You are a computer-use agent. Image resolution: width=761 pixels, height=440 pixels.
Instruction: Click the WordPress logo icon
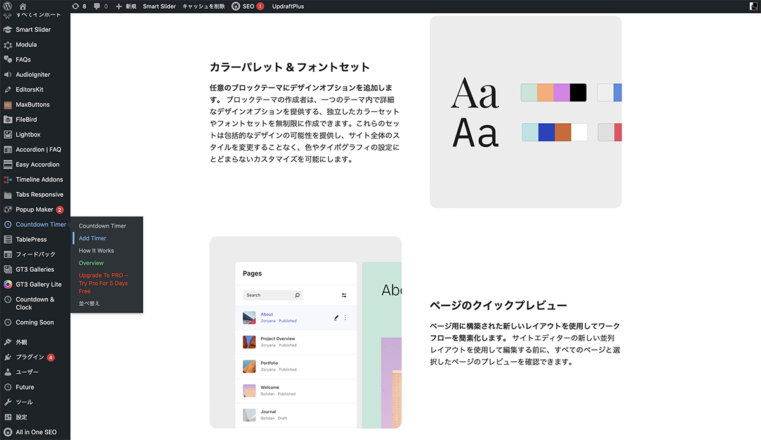click(x=8, y=6)
